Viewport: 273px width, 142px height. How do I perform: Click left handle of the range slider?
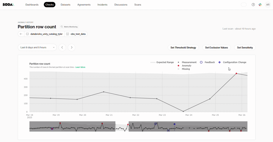[x=115, y=126]
